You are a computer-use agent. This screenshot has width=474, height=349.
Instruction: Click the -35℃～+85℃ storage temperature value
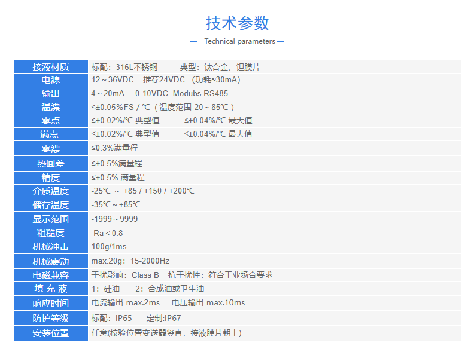(116, 205)
